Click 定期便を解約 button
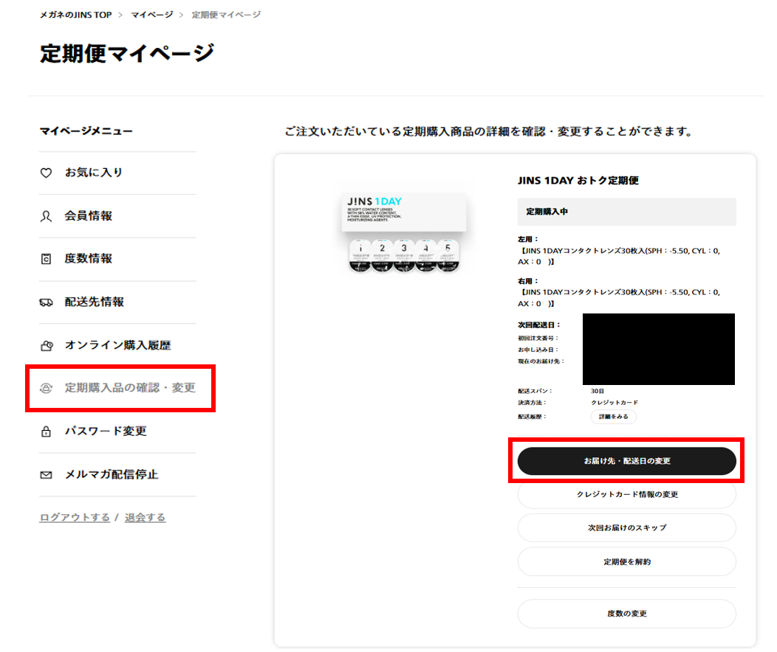 (x=627, y=562)
